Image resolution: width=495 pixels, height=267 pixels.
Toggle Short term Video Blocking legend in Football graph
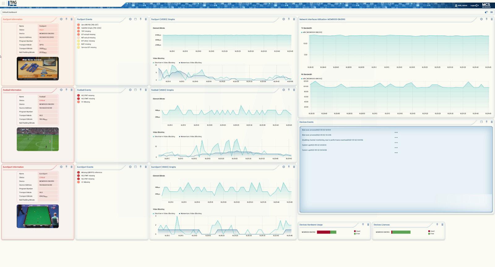tap(164, 137)
